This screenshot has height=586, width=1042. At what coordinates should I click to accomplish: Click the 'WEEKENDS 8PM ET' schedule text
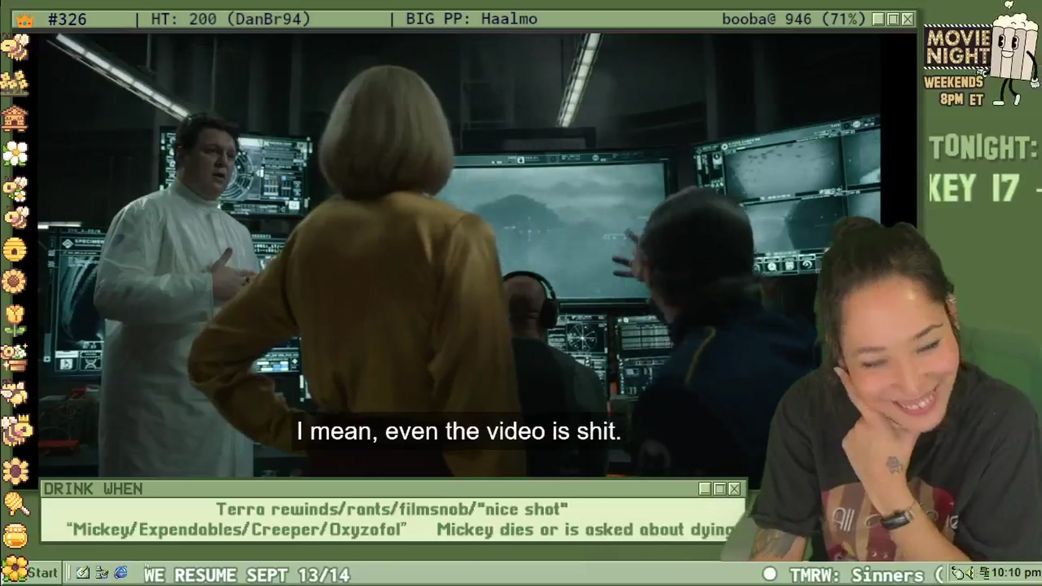tap(954, 91)
